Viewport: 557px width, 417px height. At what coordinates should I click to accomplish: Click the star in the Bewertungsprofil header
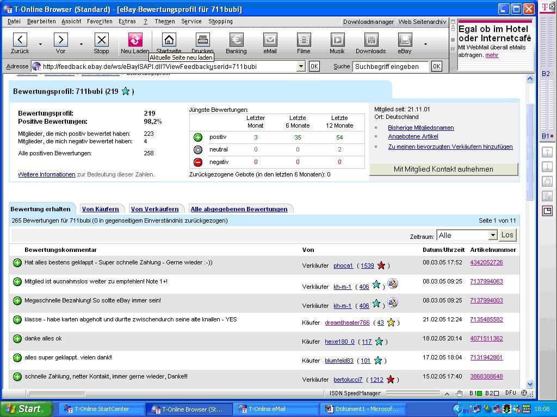pos(126,91)
